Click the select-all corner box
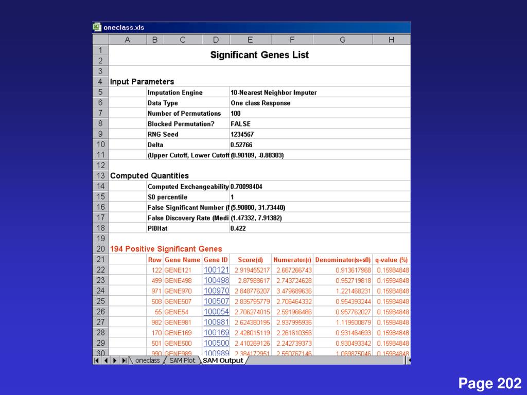The image size is (527, 395). pyautogui.click(x=100, y=40)
